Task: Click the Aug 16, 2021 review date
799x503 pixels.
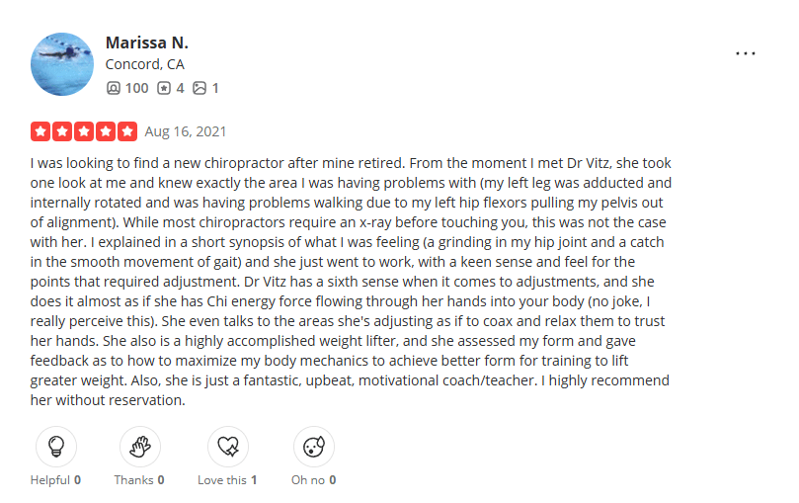Action: pos(186,131)
